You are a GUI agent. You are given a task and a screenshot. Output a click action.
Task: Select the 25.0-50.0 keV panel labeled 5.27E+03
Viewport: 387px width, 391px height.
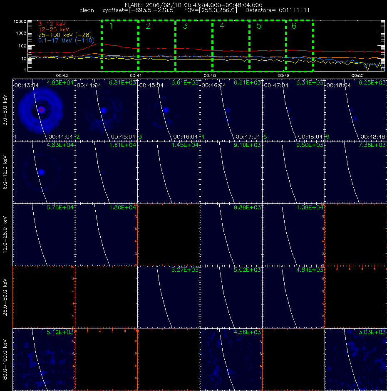[169, 297]
